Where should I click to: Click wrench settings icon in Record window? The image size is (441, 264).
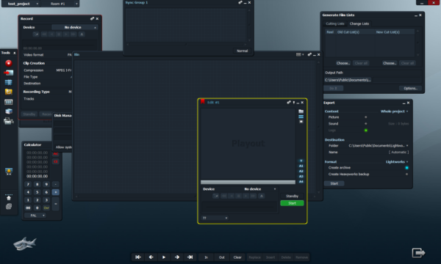[92, 18]
